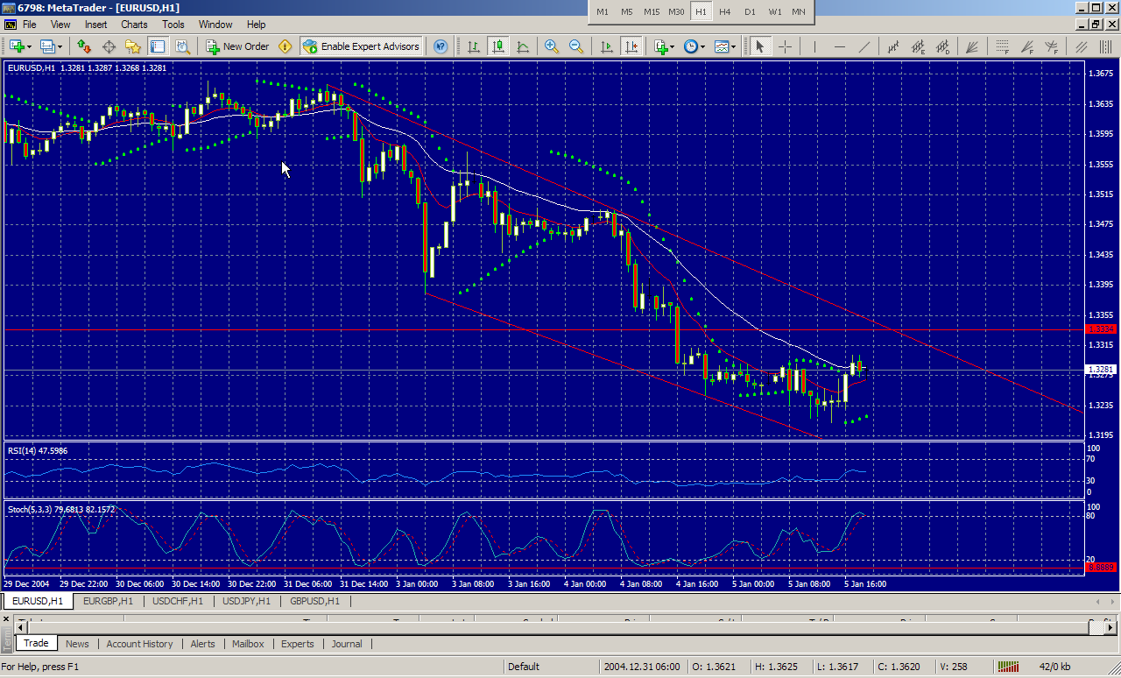
Task: Select the zoom out magnifier icon
Action: (x=576, y=46)
